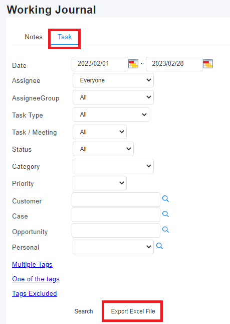Open the Tags Excluded link
230x324 pixels.
35,294
